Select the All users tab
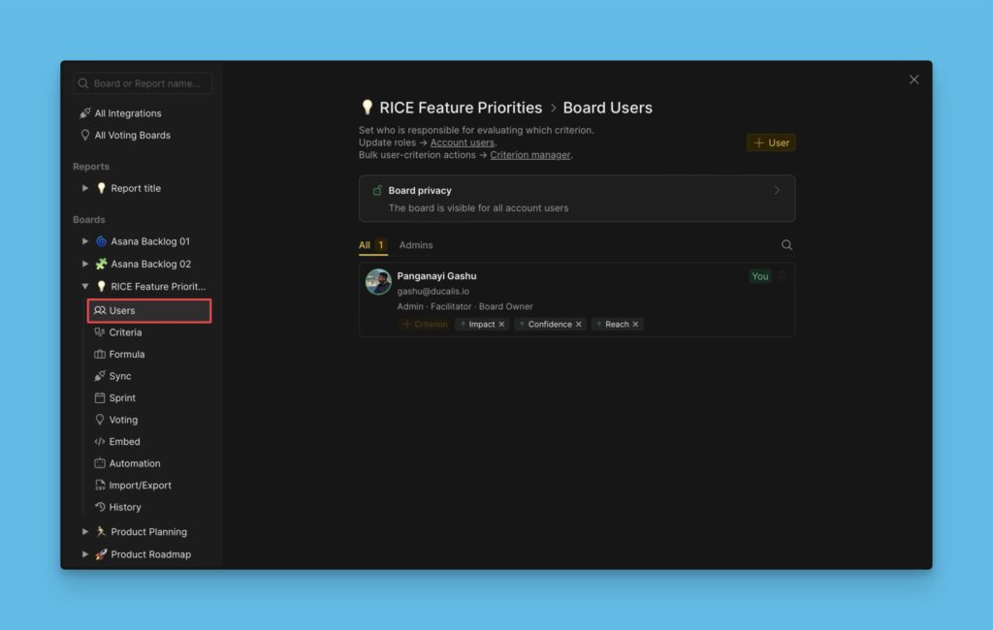 click(363, 244)
